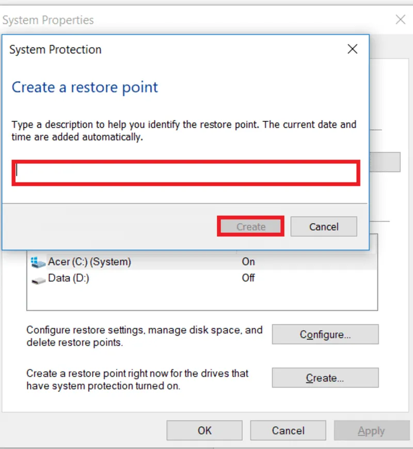This screenshot has height=449, width=413.
Task: Click the Create a restore point heading
Action: coord(84,87)
